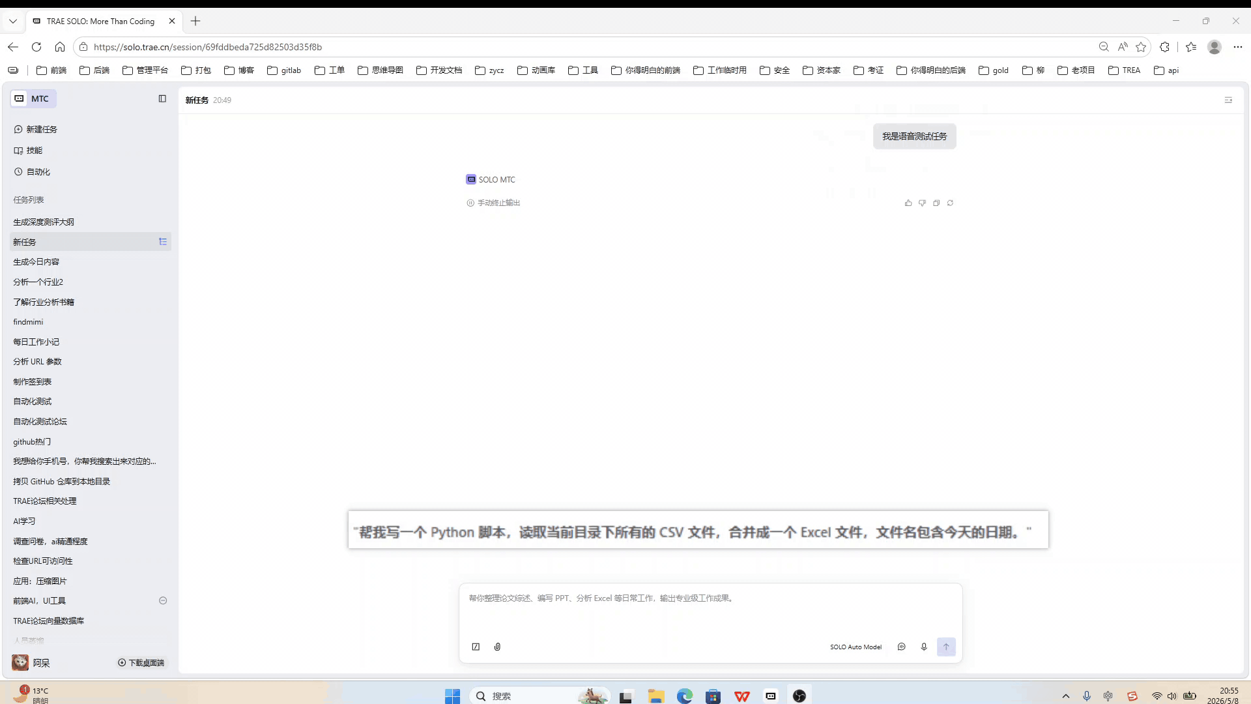1251x704 pixels.
Task: Open browser extensions menu
Action: pyautogui.click(x=1165, y=47)
